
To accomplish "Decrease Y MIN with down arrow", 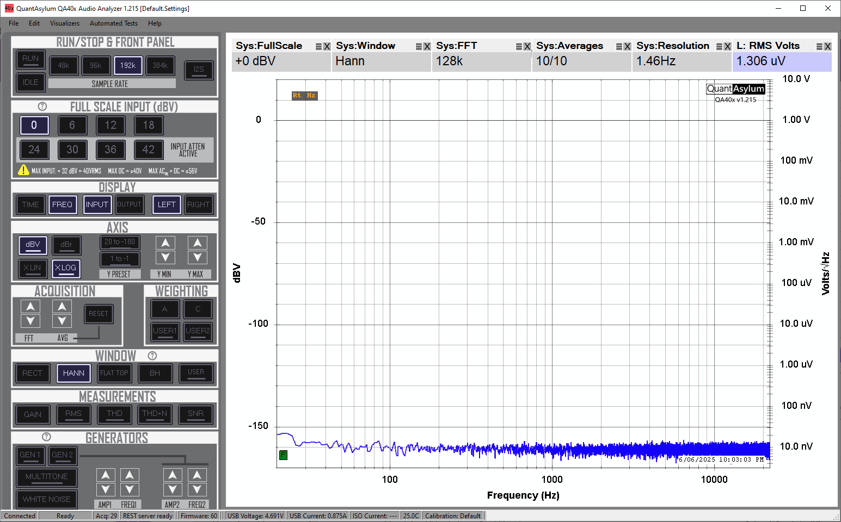I will [165, 257].
